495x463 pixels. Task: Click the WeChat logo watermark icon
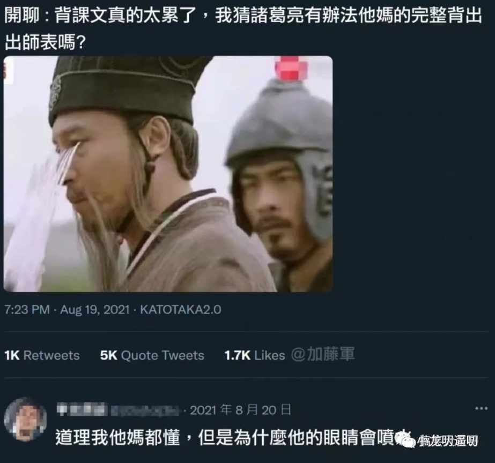(405, 439)
